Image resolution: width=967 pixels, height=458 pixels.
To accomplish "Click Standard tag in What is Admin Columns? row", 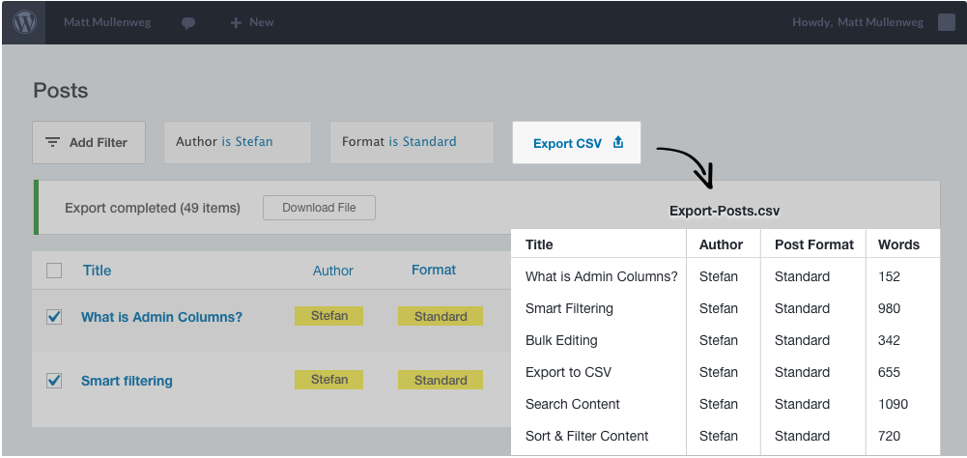I will point(441,316).
